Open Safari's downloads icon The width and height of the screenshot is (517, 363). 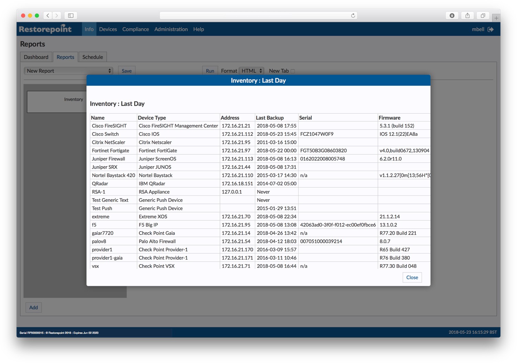452,15
